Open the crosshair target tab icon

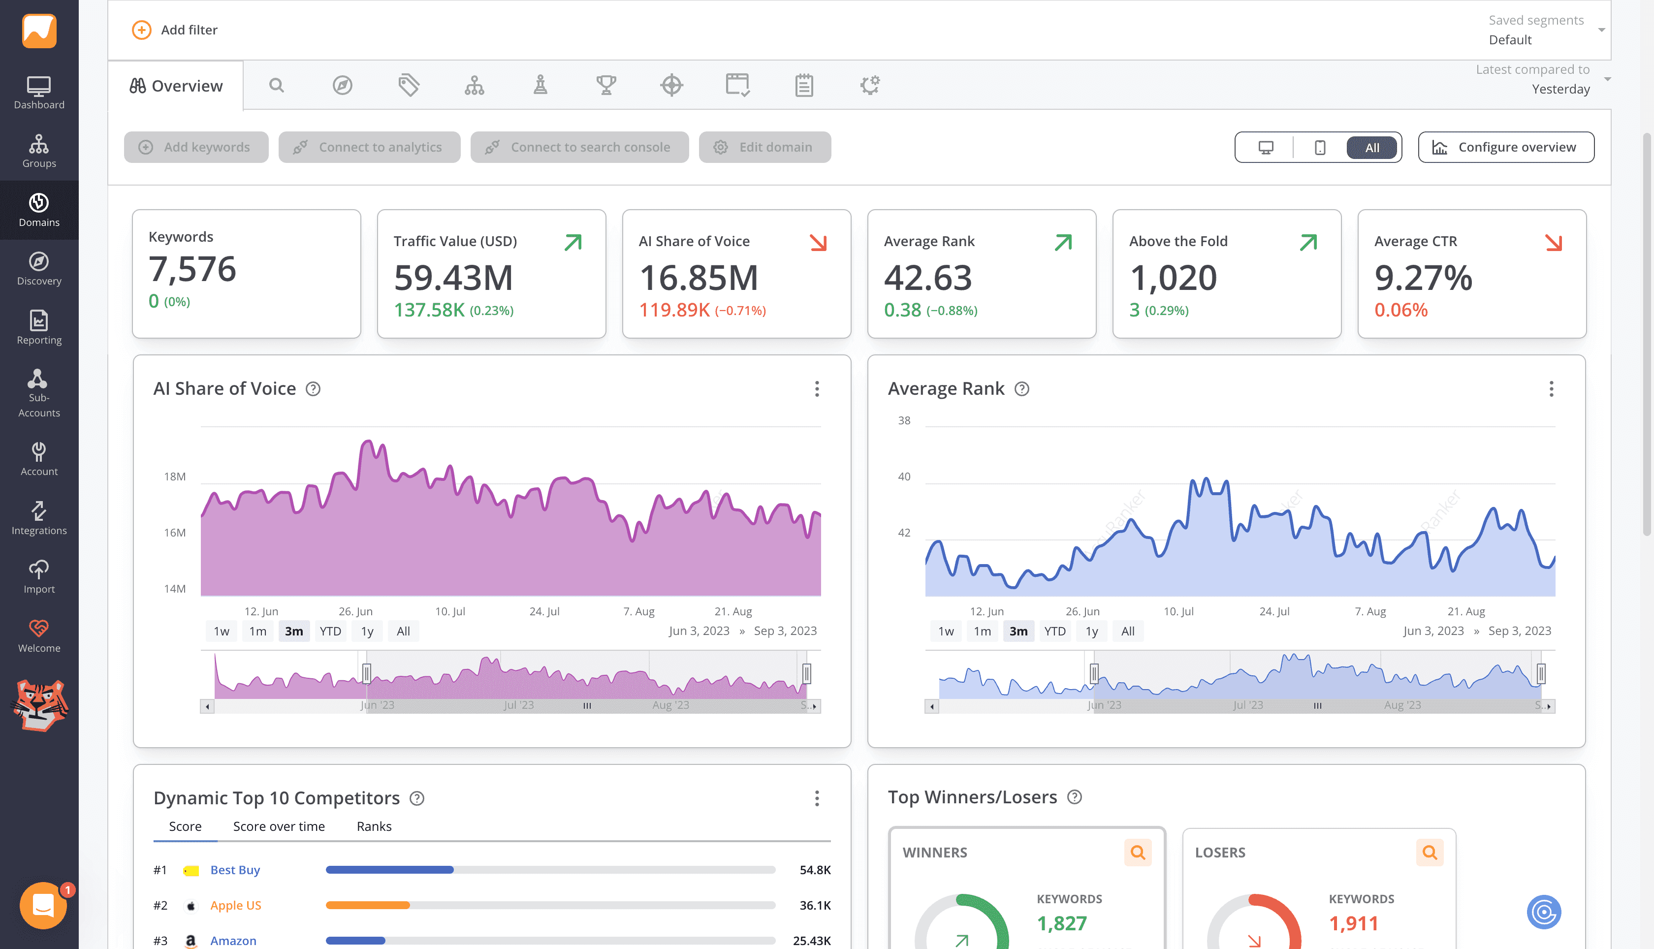[x=671, y=85]
